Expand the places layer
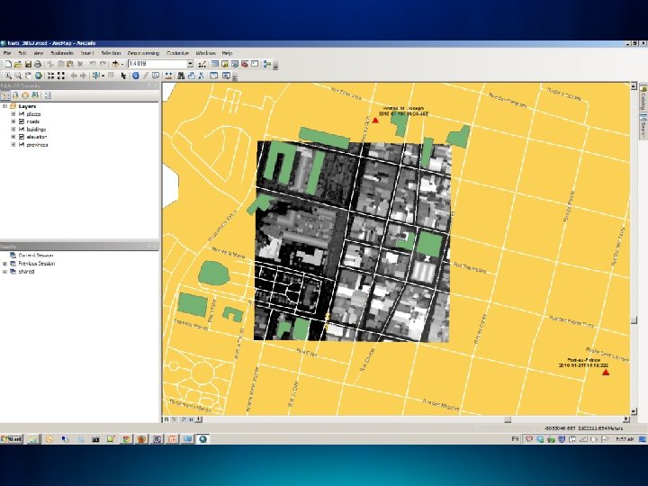The image size is (648, 486). (13, 114)
